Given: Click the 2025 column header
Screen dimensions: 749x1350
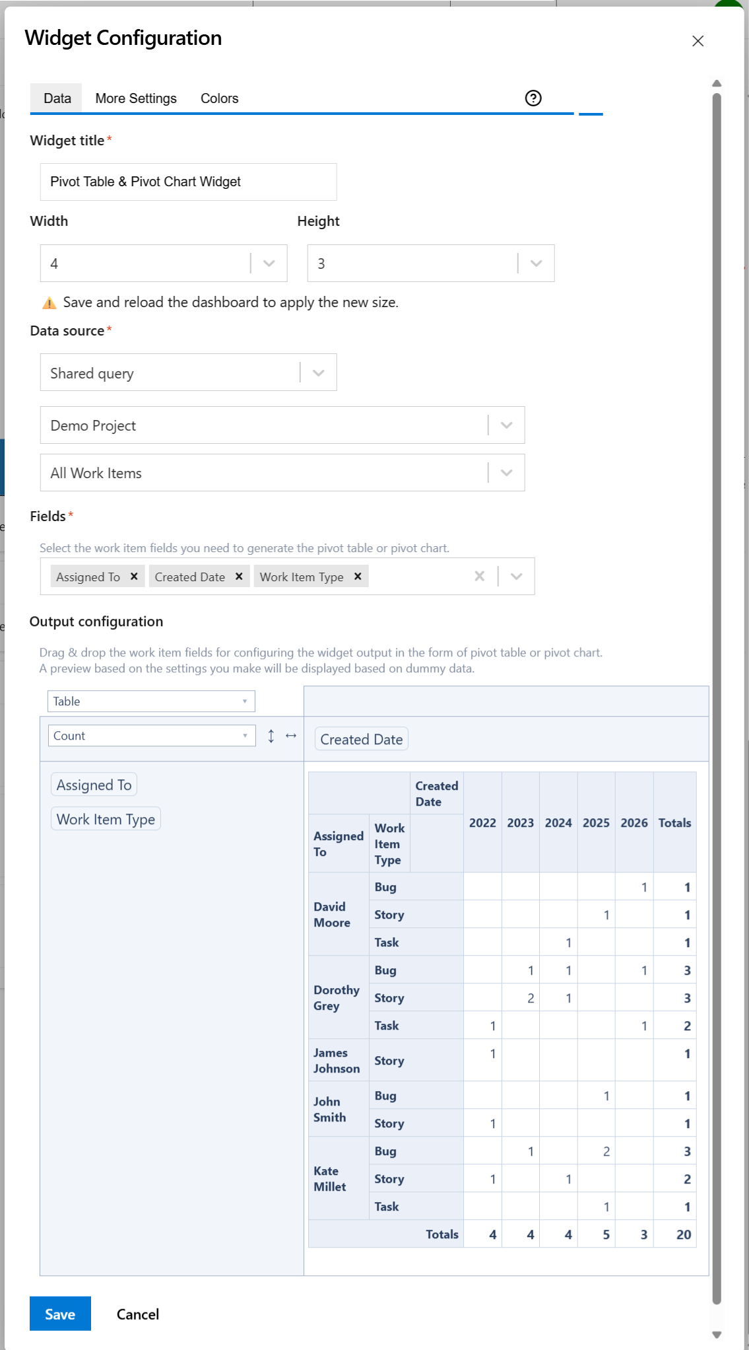Looking at the screenshot, I should pyautogui.click(x=596, y=823).
